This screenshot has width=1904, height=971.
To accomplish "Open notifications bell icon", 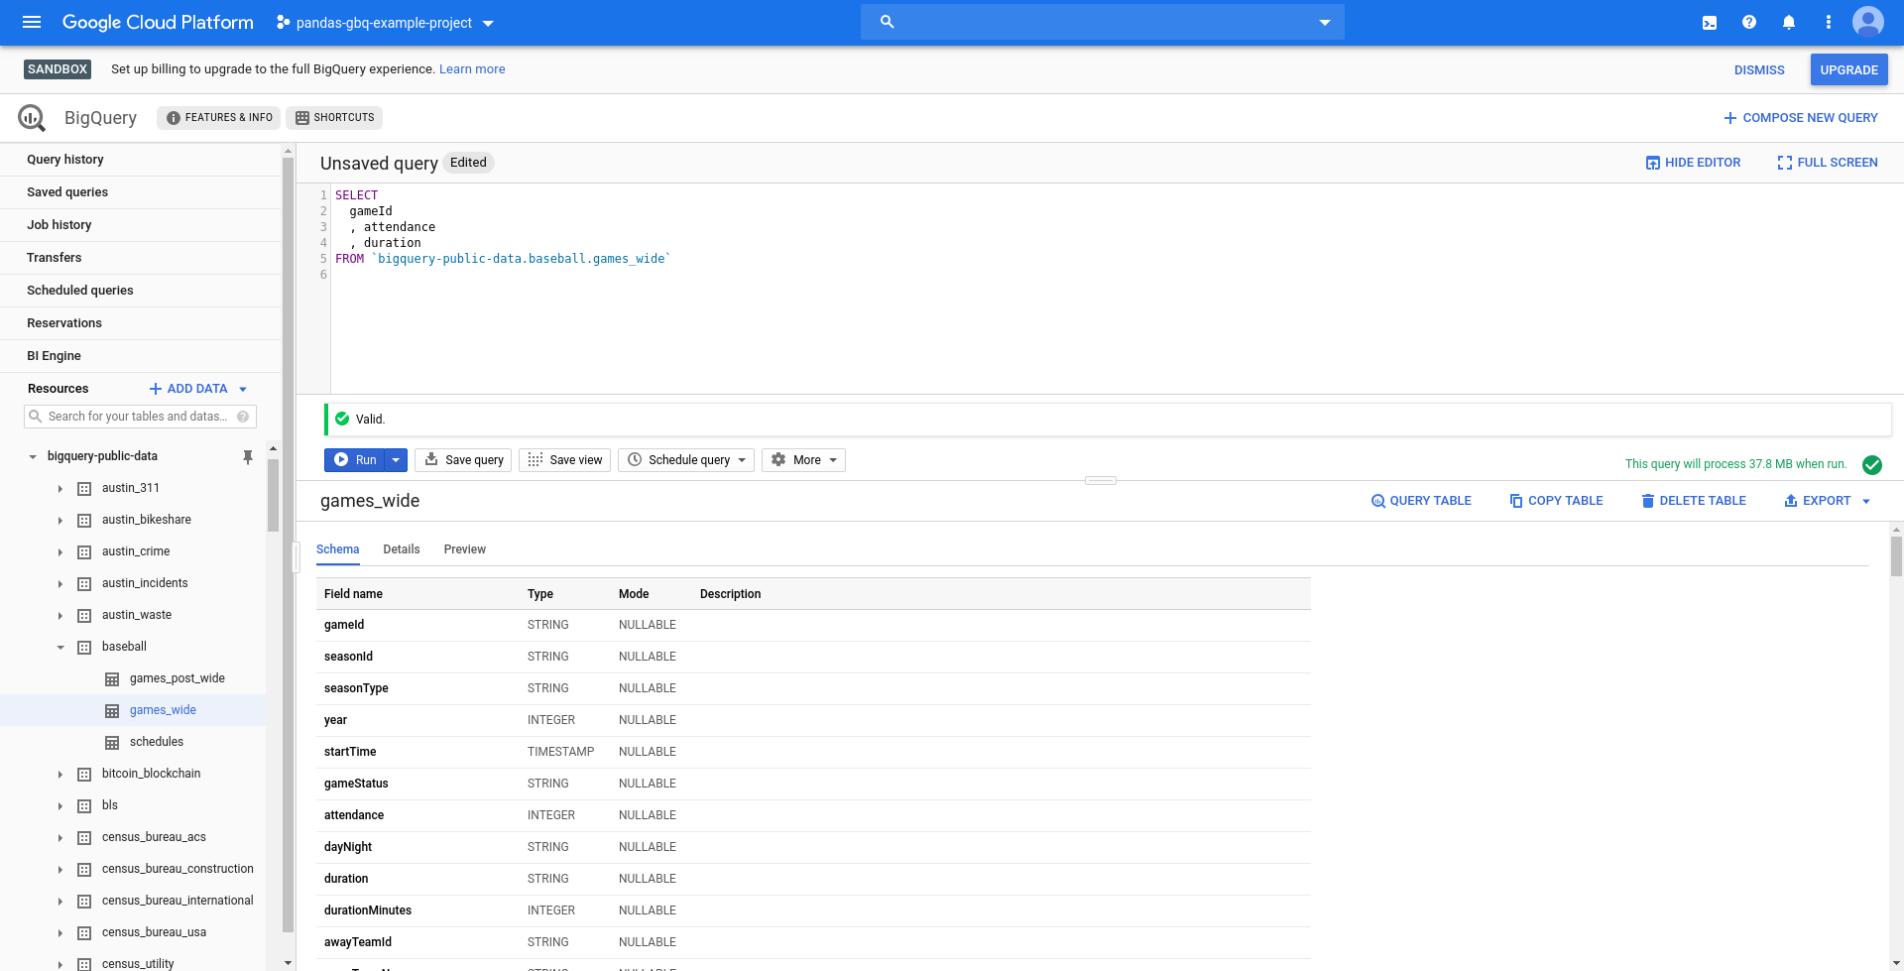I will [x=1789, y=22].
